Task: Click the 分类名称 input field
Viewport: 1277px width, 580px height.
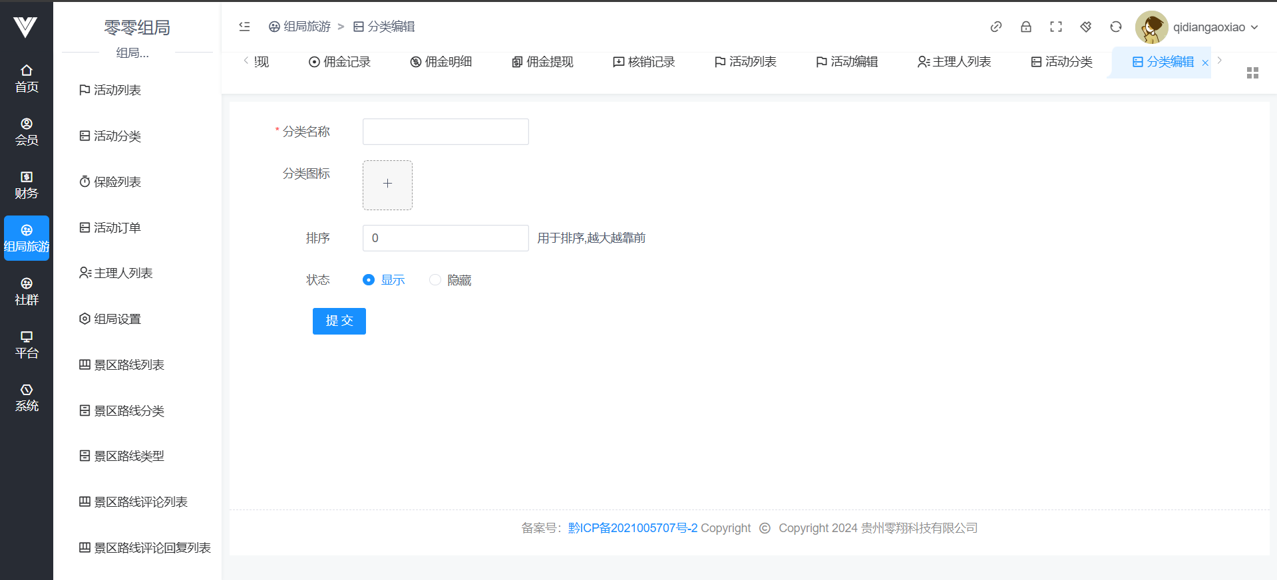Action: 445,132
